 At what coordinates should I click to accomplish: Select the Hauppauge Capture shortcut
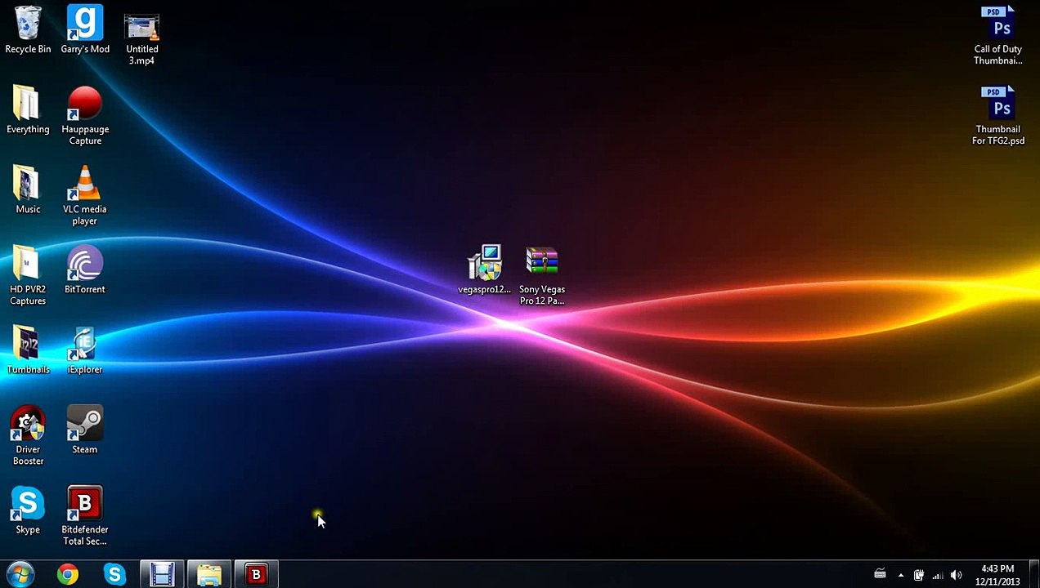tap(85, 116)
